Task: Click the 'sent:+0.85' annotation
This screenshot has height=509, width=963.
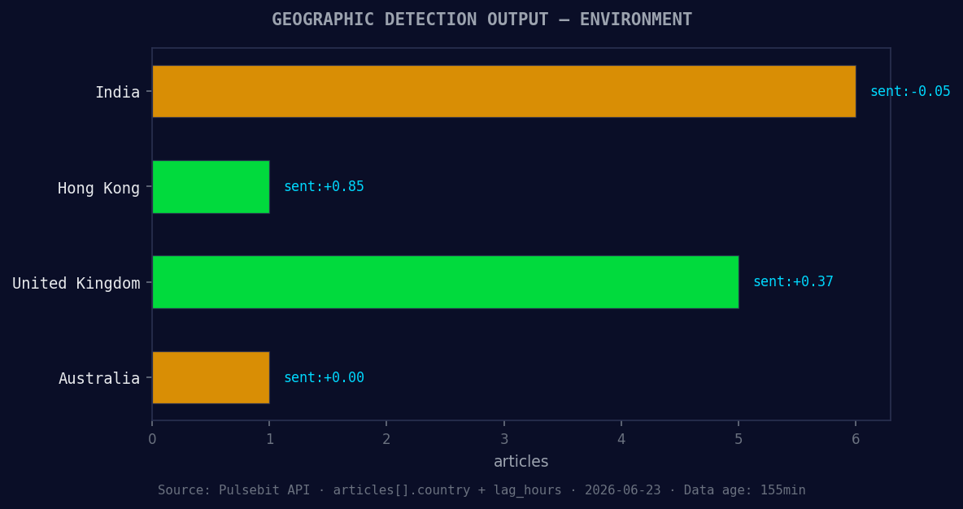Action: click(x=324, y=187)
